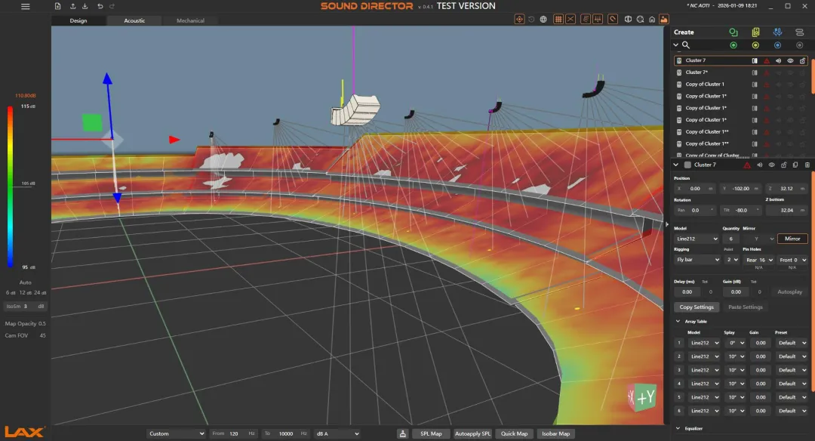Click the split-panel icon on Cluster 7 row
The width and height of the screenshot is (815, 441).
(754, 61)
